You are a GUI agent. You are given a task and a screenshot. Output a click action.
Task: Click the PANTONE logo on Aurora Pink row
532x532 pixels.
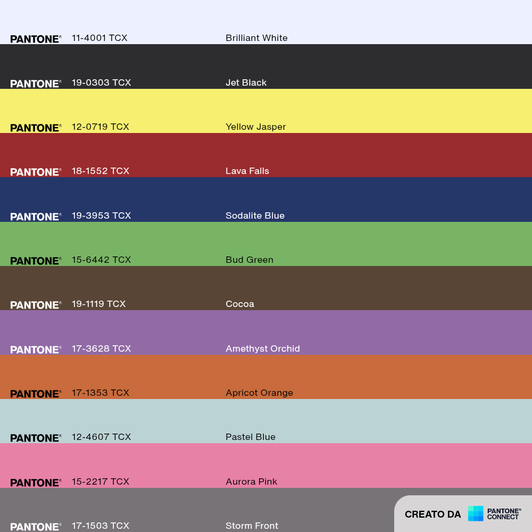(36, 483)
